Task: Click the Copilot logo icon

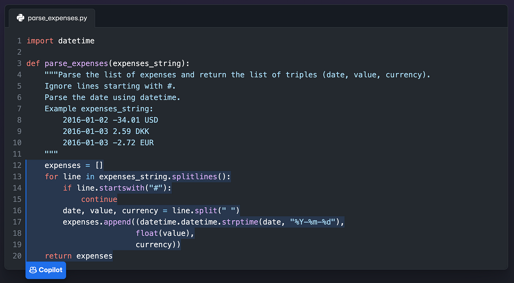Action: (33, 270)
